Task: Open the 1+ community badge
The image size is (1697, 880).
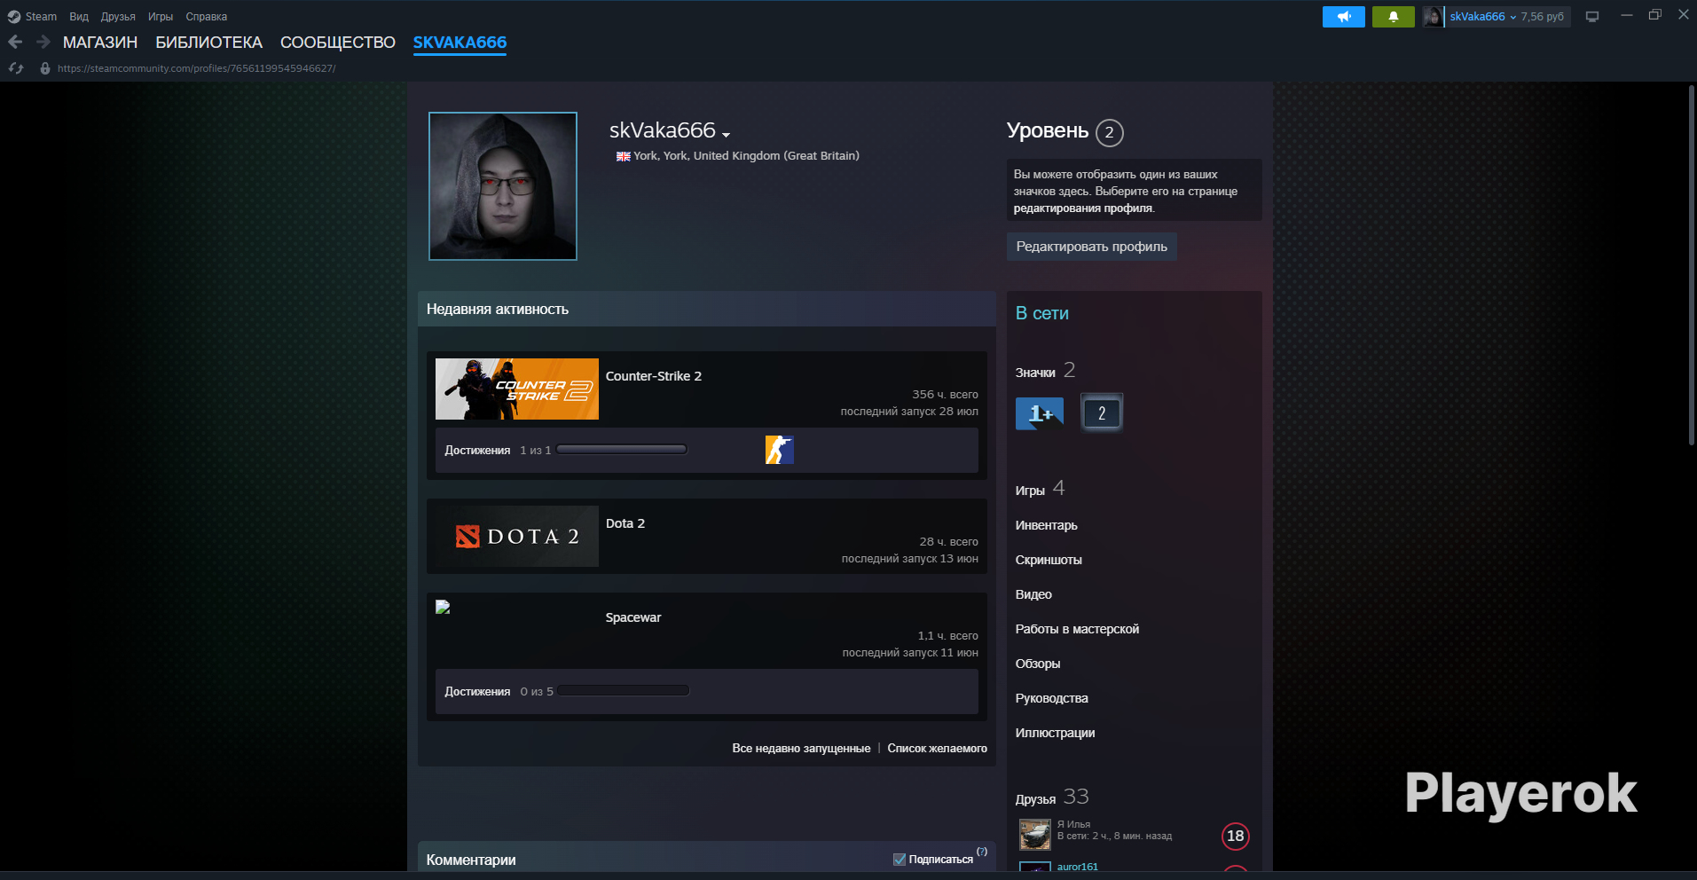Action: click(x=1040, y=413)
